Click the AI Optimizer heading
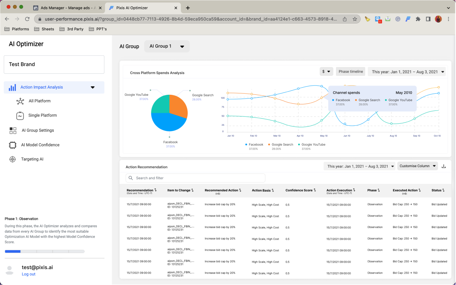 (26, 44)
